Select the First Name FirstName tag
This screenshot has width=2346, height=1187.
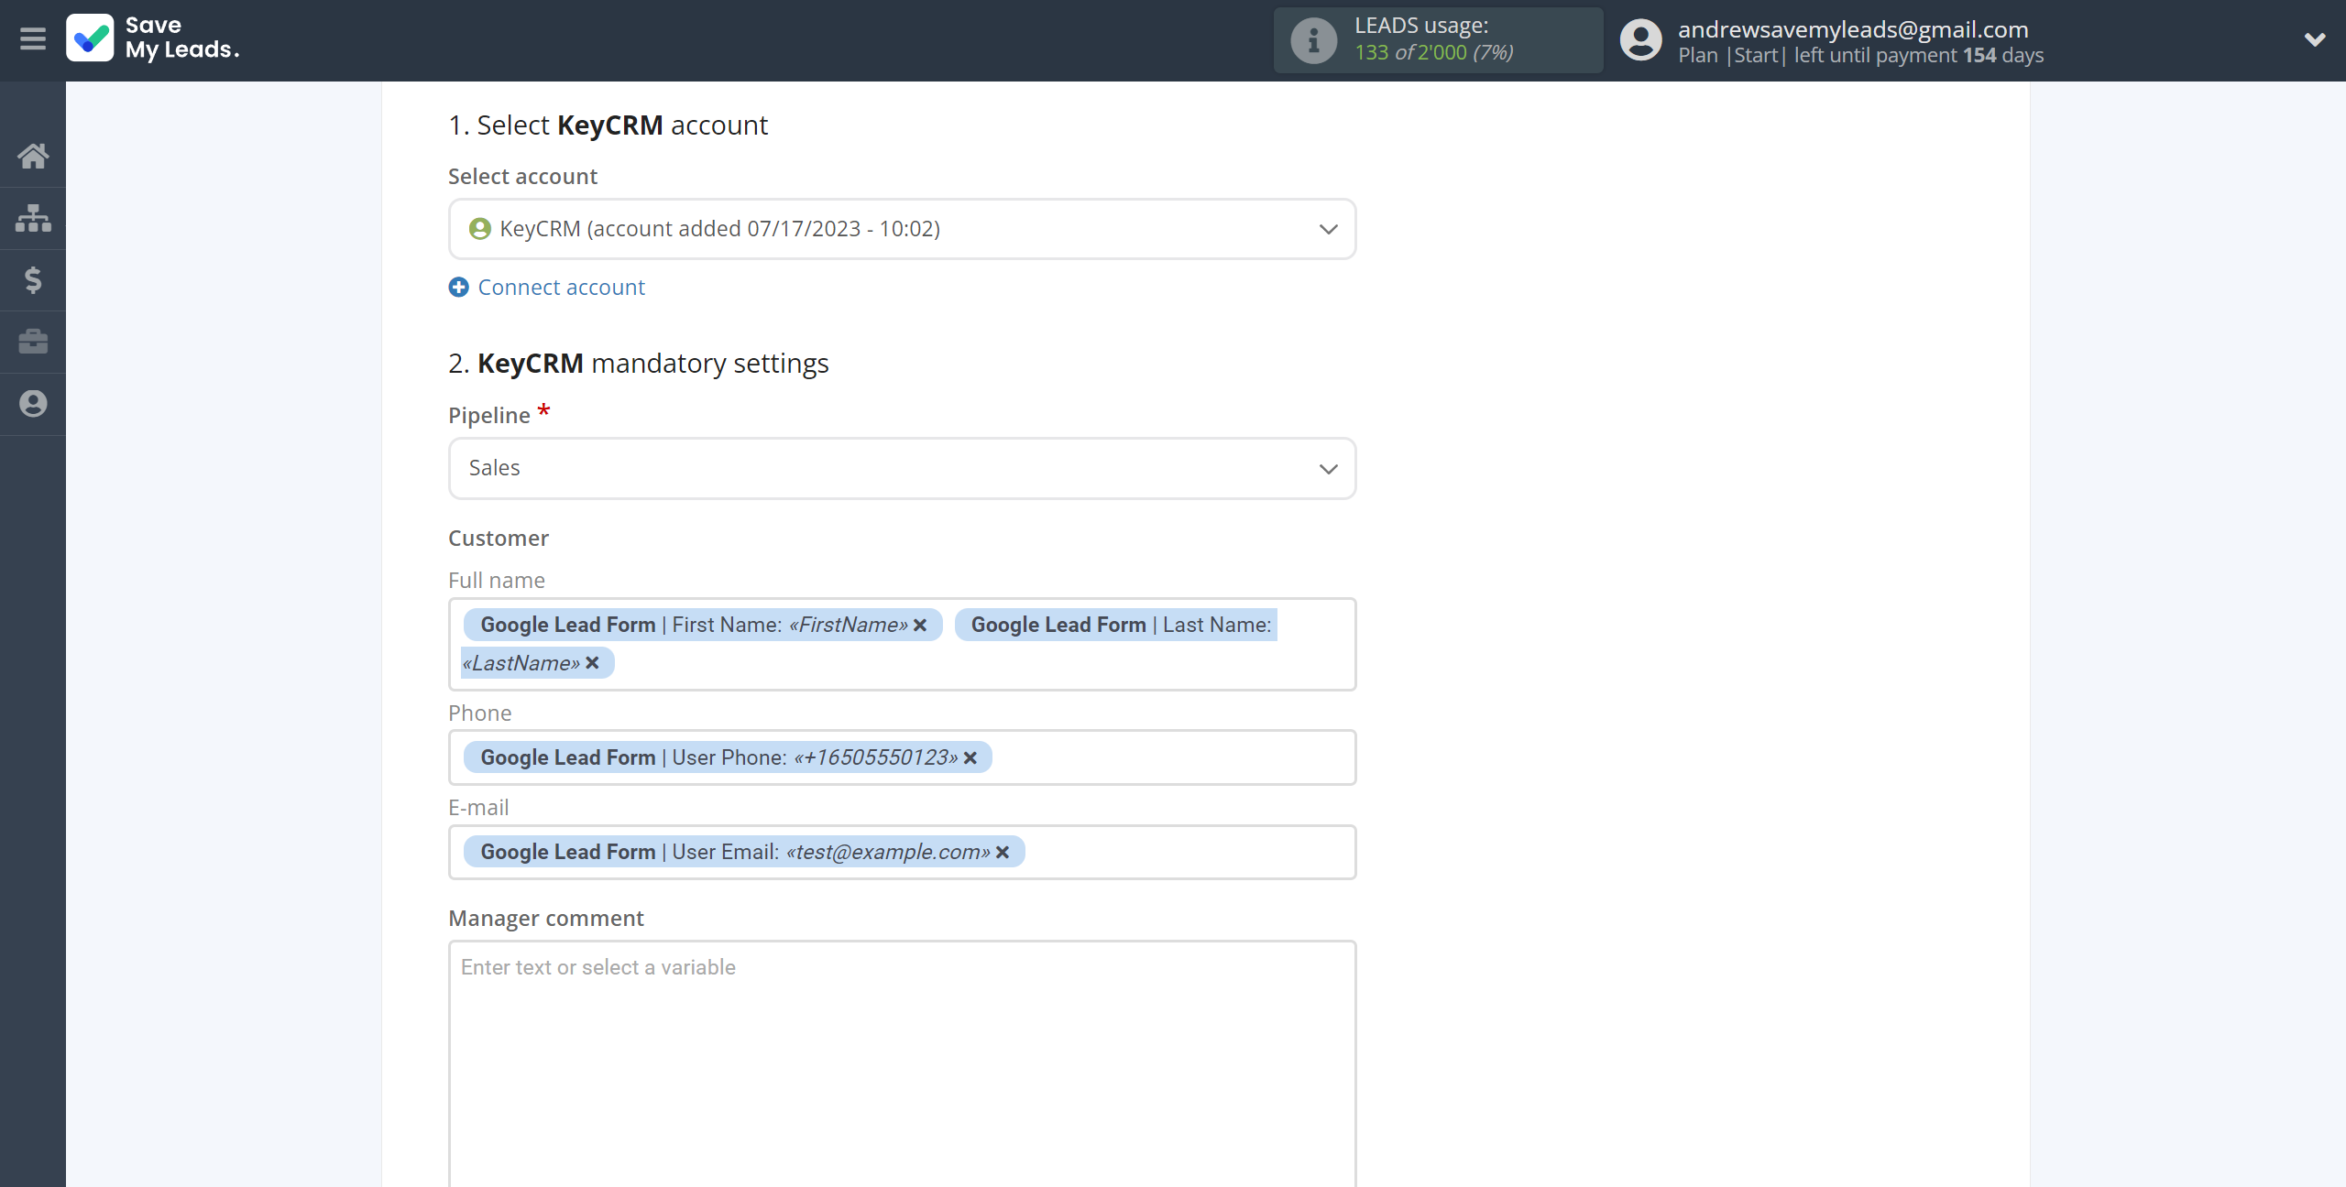pyautogui.click(x=703, y=625)
